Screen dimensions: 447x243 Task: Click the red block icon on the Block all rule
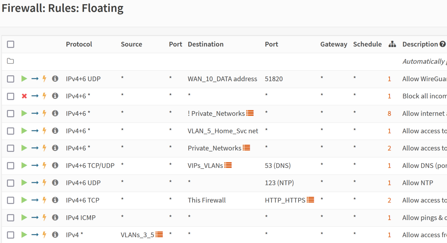click(x=24, y=96)
